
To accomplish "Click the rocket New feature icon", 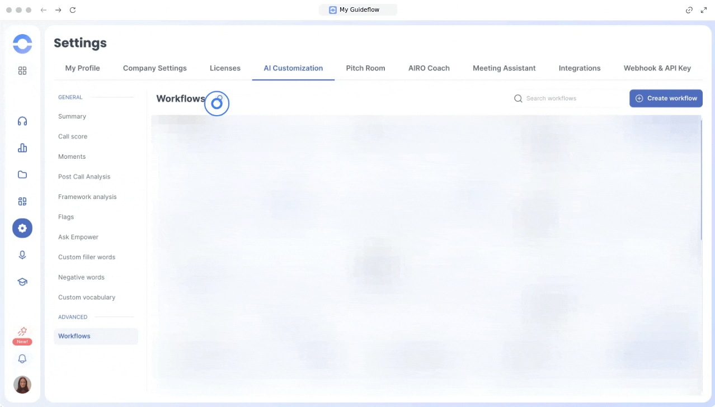I will [x=22, y=333].
